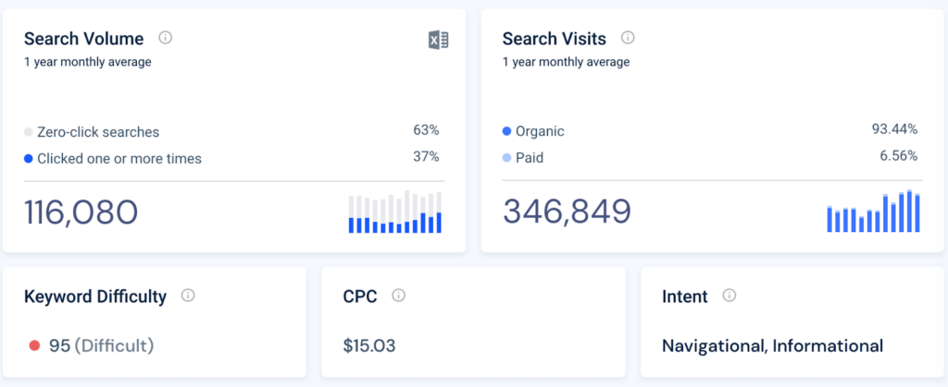Show the Intent info tooltip icon
Screen dimensions: 948x387
tap(729, 296)
